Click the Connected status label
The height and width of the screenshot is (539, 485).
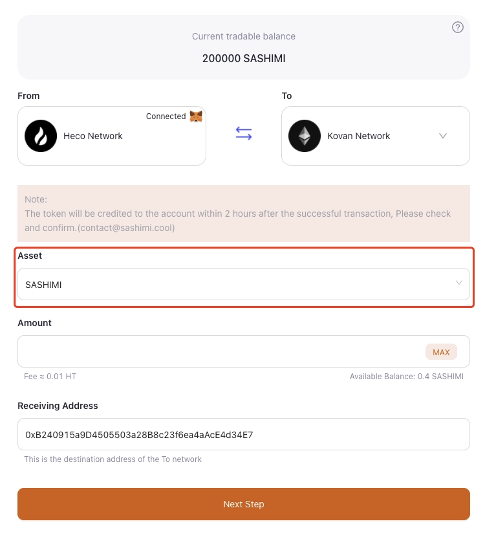[166, 116]
